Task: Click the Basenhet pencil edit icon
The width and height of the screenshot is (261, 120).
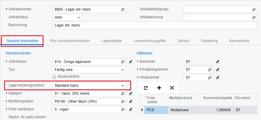Action: (x=217, y=62)
